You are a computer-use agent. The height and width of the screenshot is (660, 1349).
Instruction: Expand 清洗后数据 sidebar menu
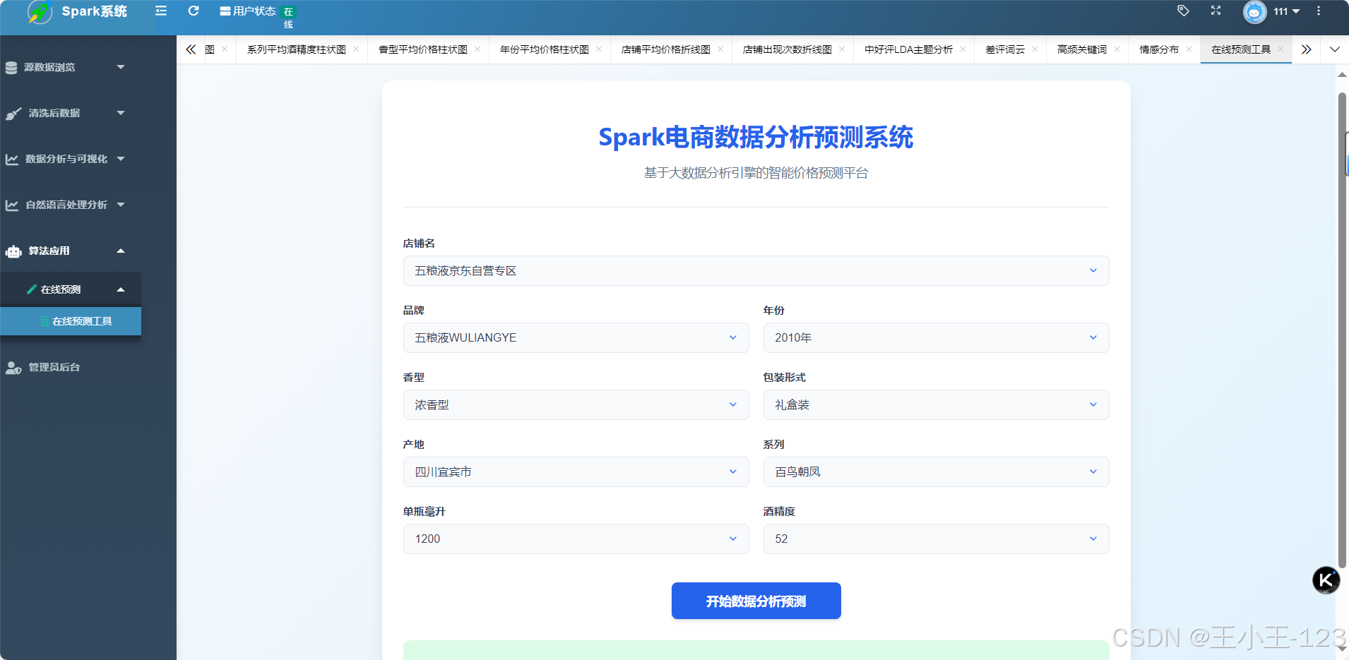[x=71, y=113]
